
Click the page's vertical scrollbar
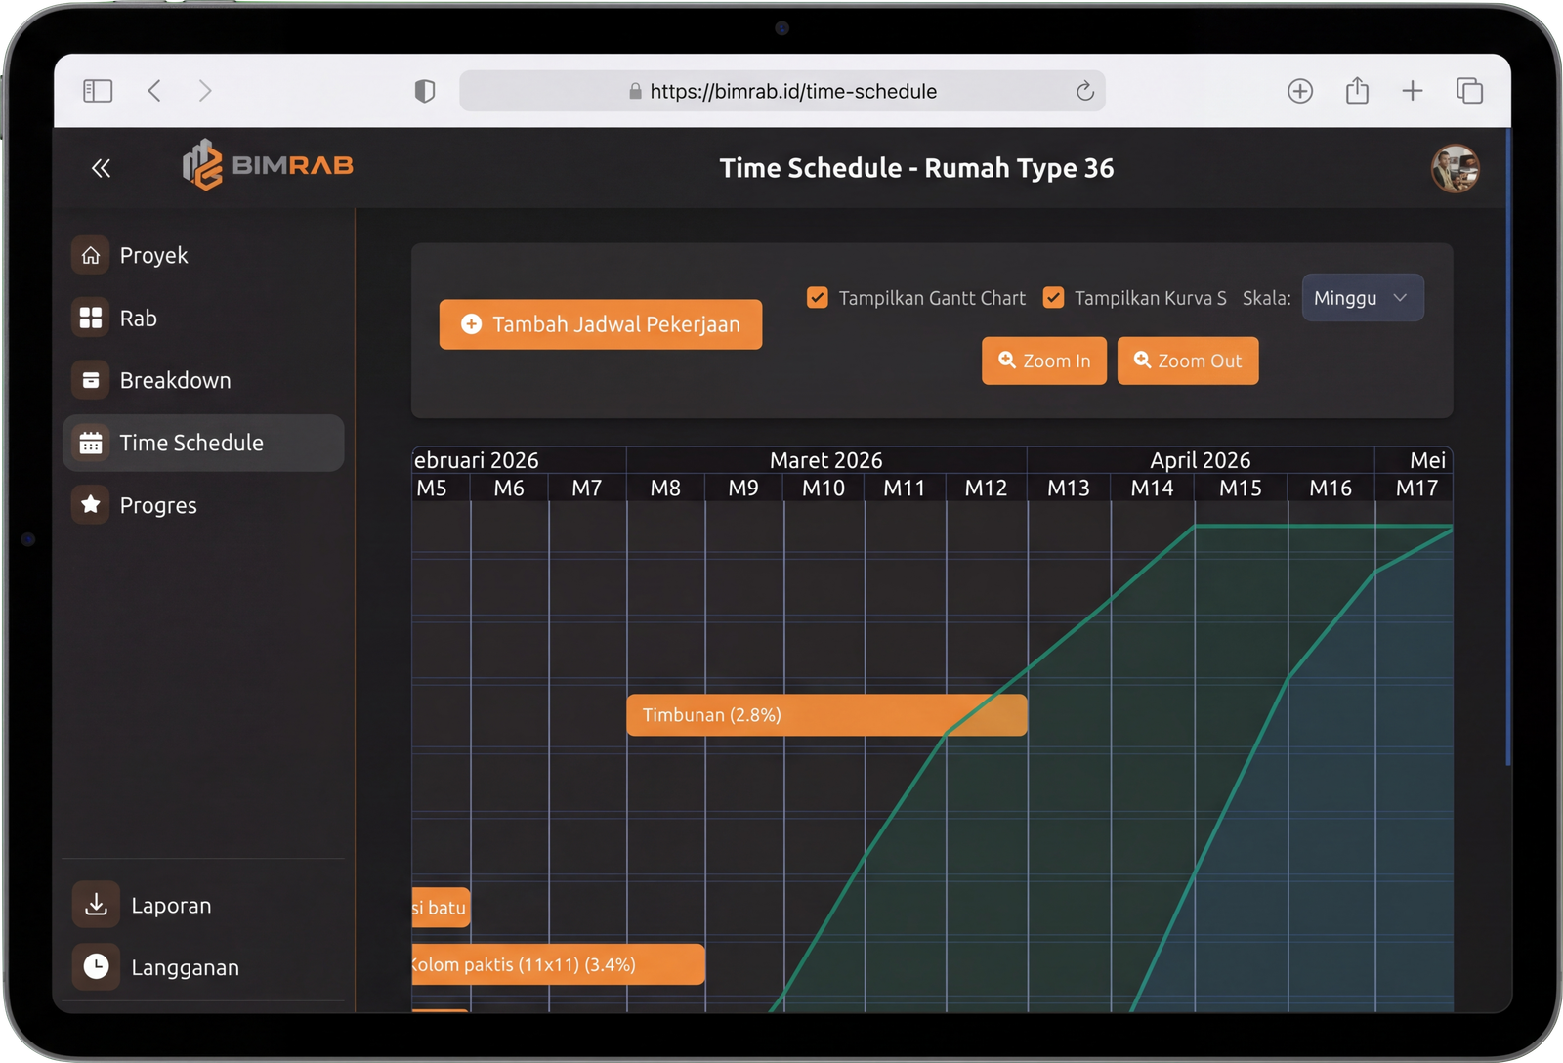[1508, 446]
